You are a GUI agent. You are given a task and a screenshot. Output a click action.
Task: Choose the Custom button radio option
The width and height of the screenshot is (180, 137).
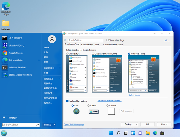coord(107,106)
